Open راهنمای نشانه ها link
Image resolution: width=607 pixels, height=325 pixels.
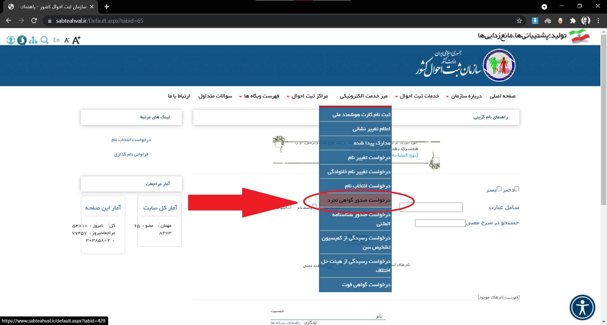285,322
